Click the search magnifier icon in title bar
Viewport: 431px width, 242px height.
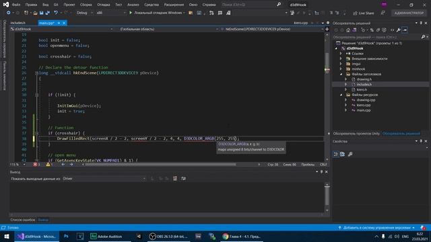pyautogui.click(x=279, y=5)
